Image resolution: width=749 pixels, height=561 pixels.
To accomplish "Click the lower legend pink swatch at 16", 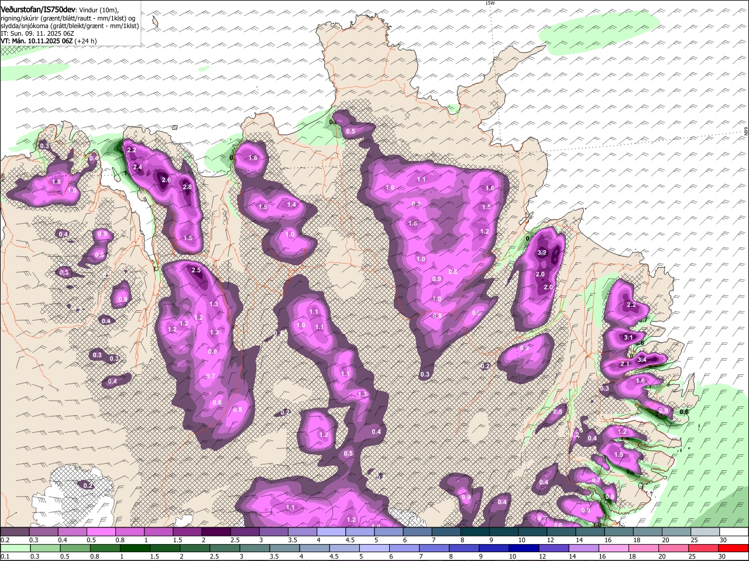I will click(615, 548).
